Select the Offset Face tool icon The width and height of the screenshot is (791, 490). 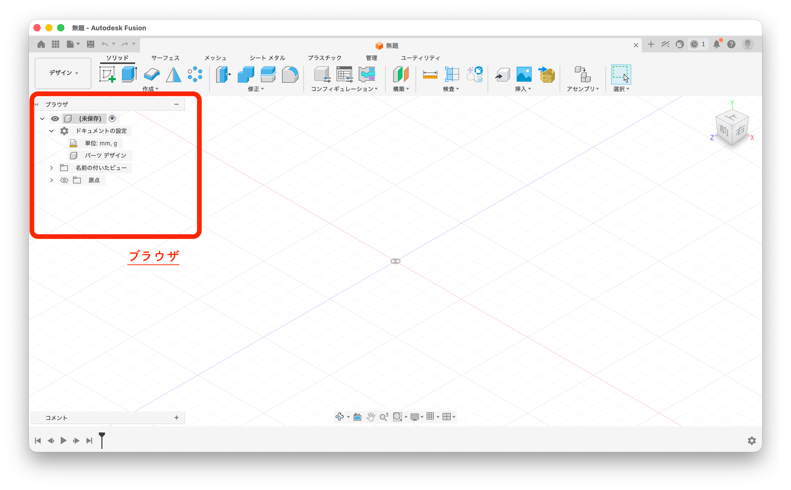click(268, 74)
